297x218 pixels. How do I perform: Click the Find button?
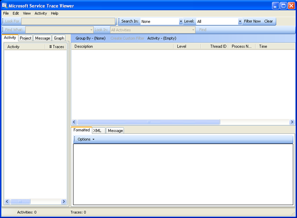(203, 30)
